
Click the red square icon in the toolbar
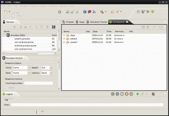pyautogui.click(x=89, y=12)
